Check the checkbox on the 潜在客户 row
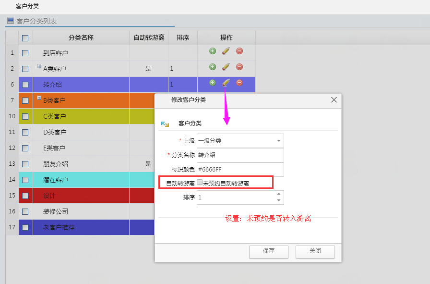This screenshot has height=284, width=430. tap(25, 179)
